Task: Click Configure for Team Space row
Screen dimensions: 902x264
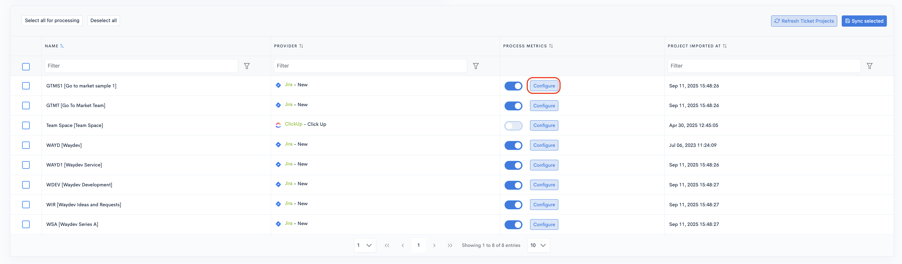Action: 544,125
